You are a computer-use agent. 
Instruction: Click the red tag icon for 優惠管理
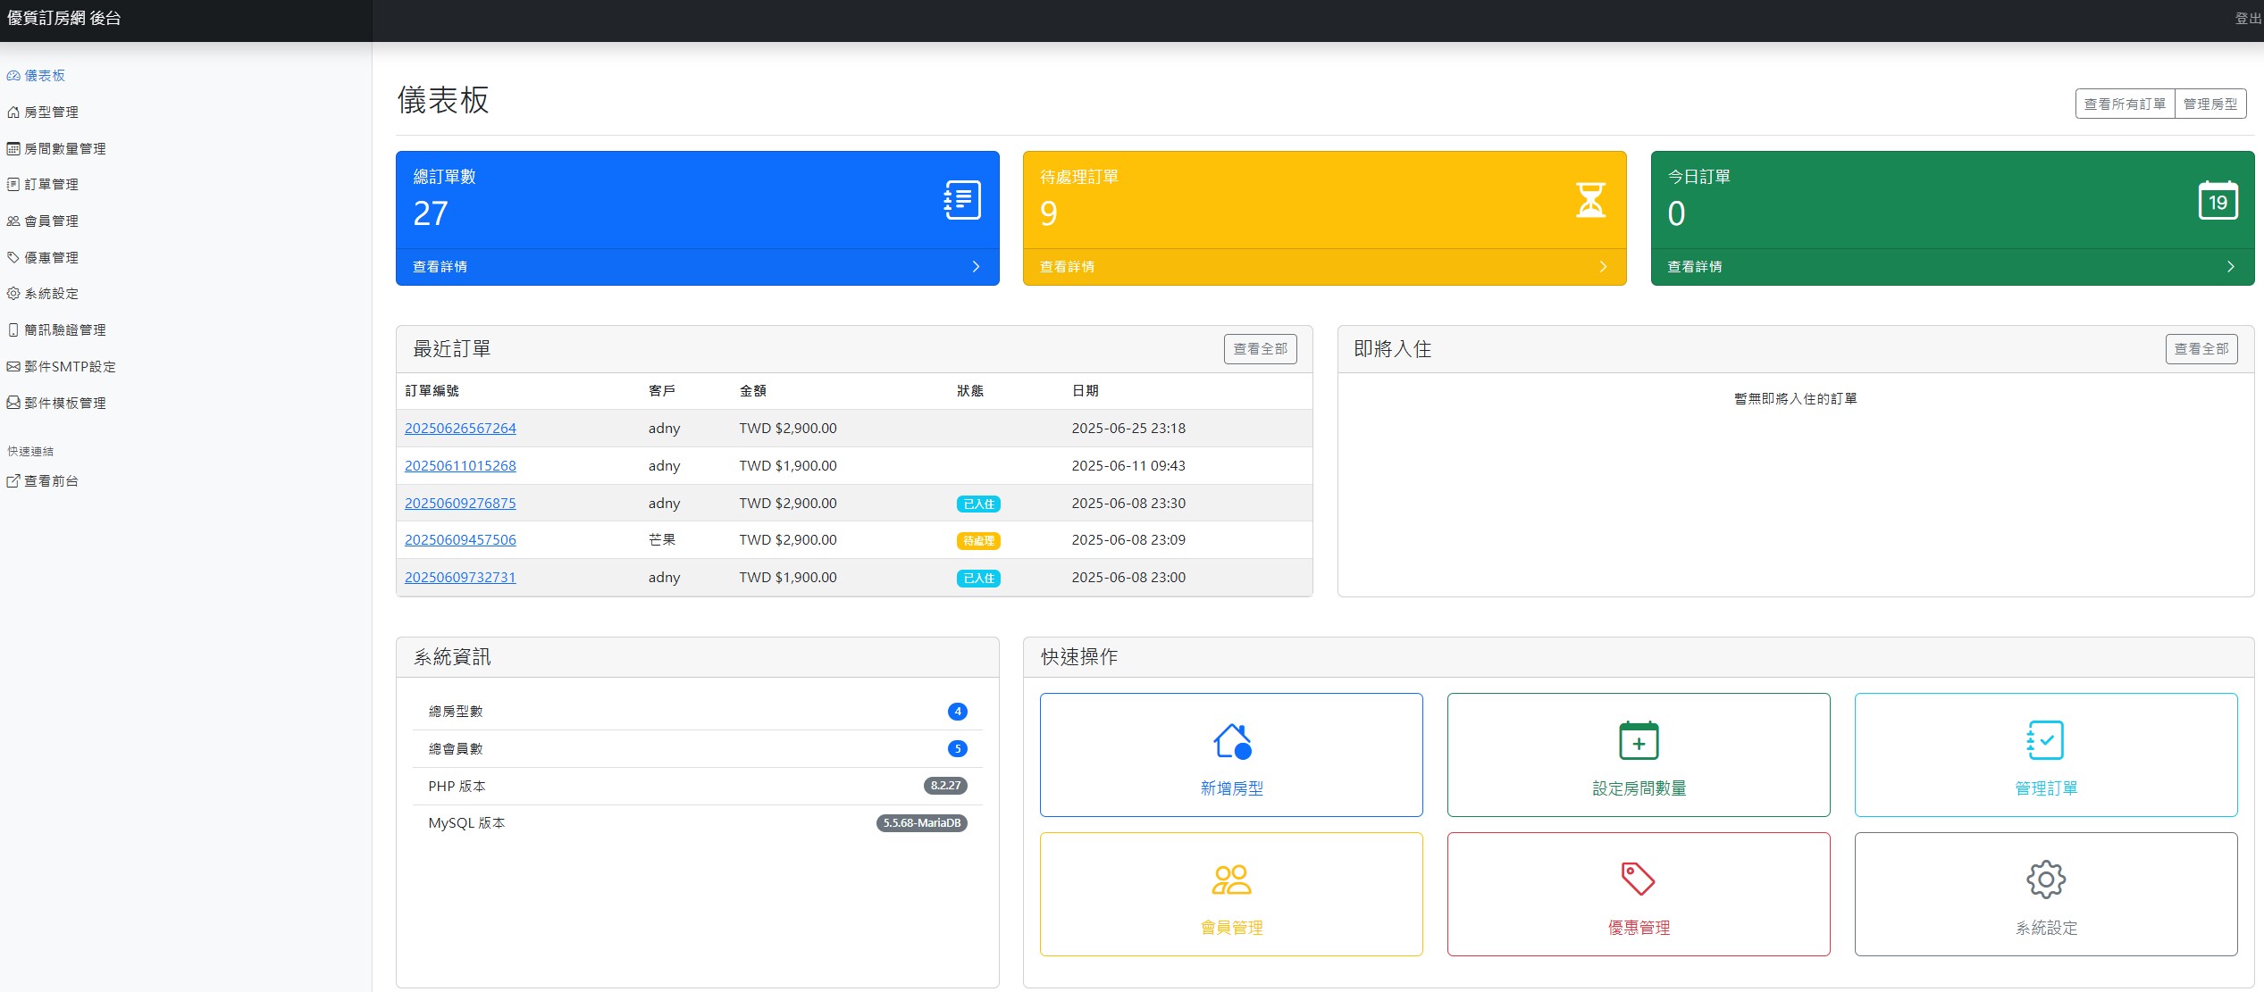click(1638, 879)
